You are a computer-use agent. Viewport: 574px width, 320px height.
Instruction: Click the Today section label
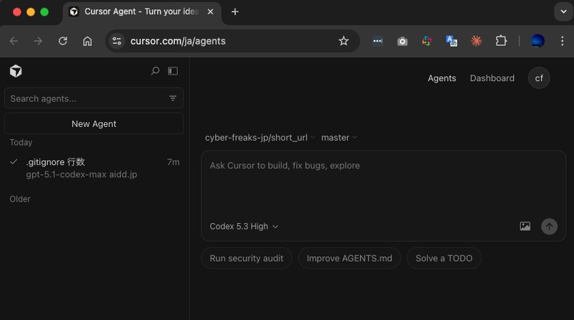[x=21, y=143]
